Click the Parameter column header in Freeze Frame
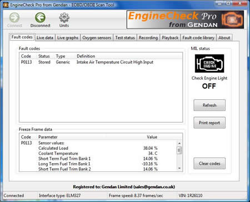250x202 pixels. tap(48, 137)
